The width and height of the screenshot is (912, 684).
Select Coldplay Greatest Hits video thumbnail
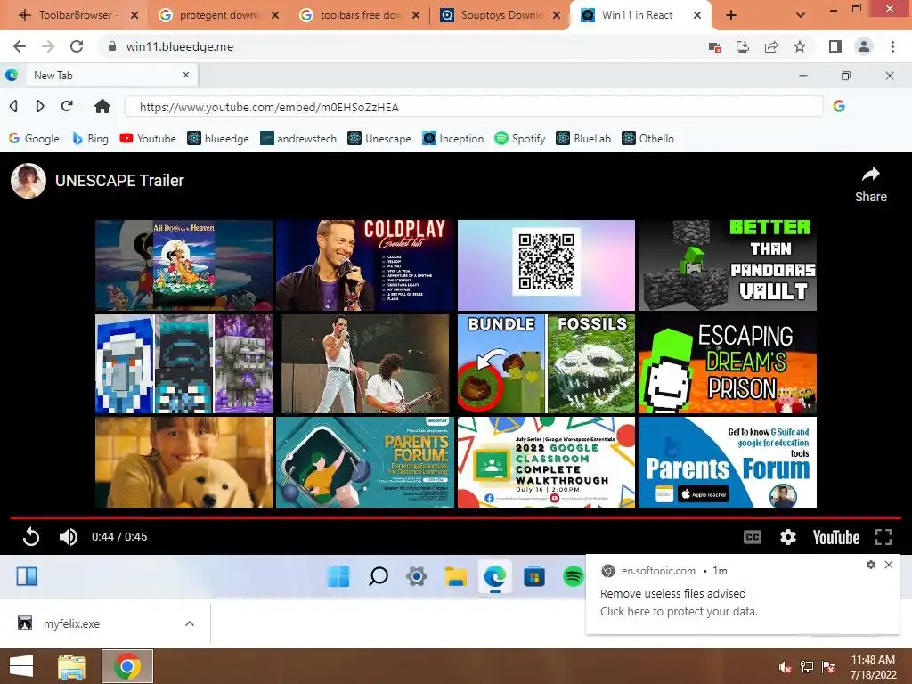coord(364,265)
